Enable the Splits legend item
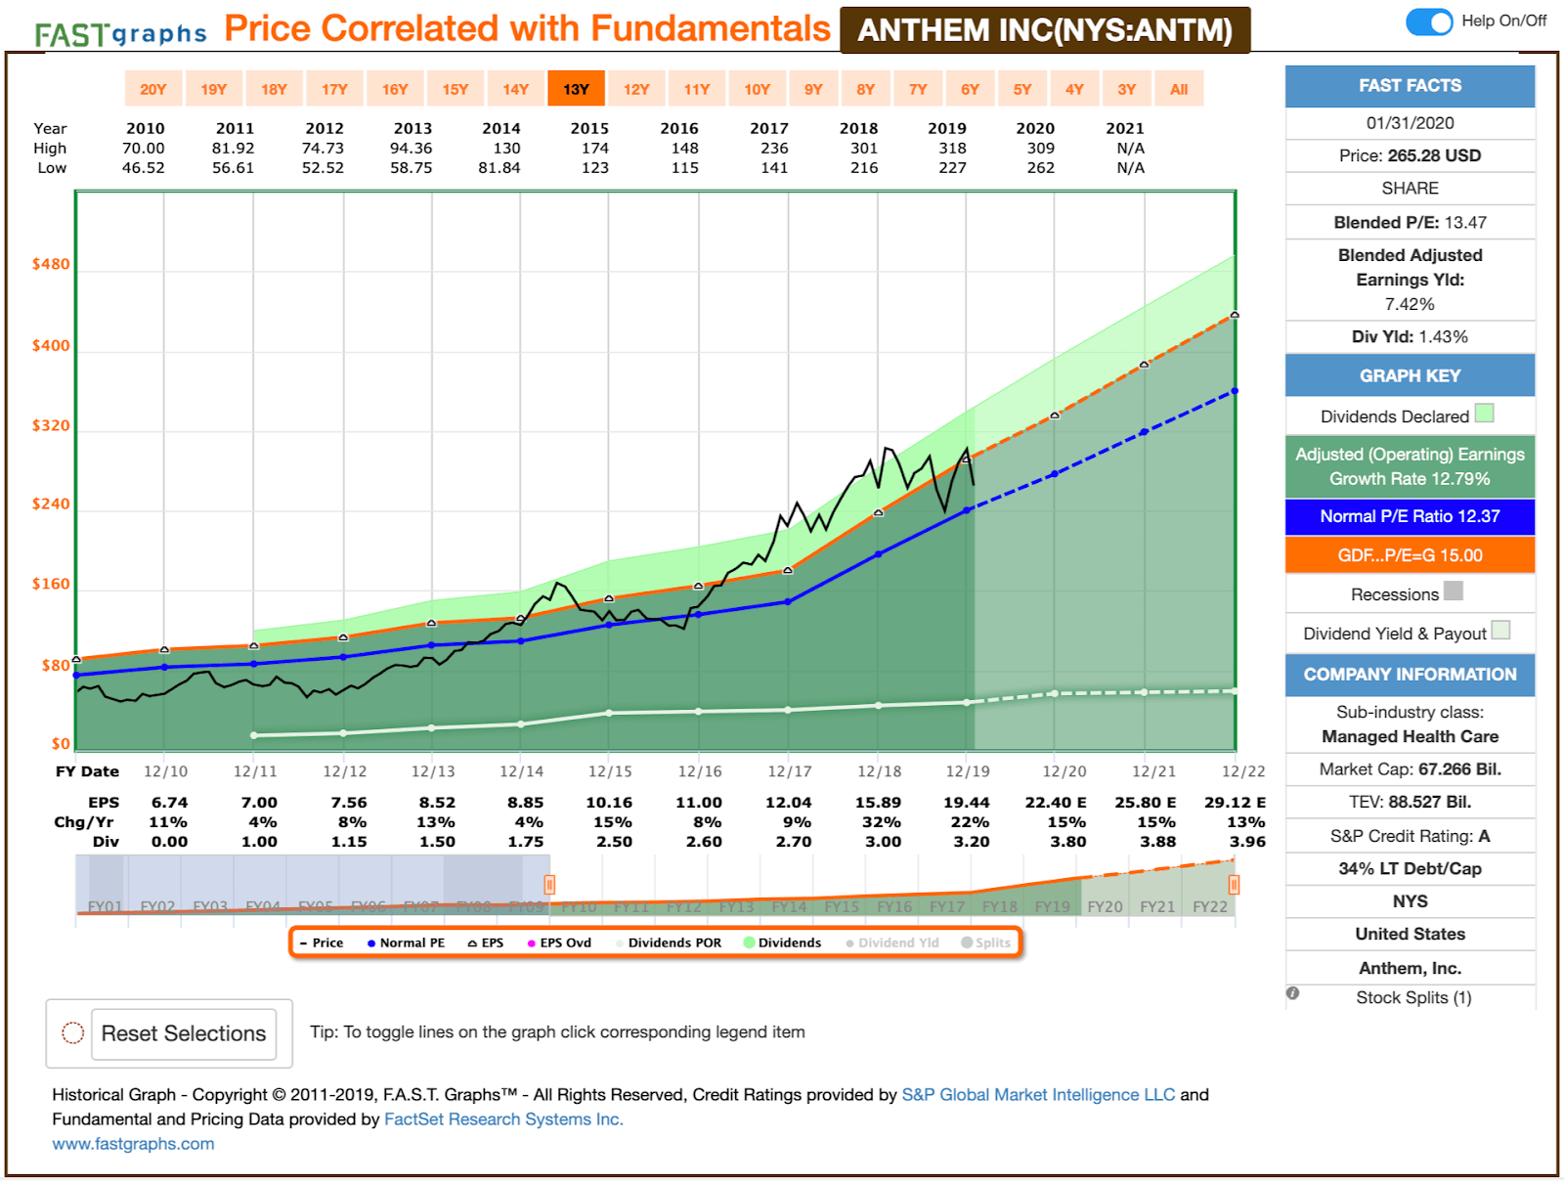 986,942
